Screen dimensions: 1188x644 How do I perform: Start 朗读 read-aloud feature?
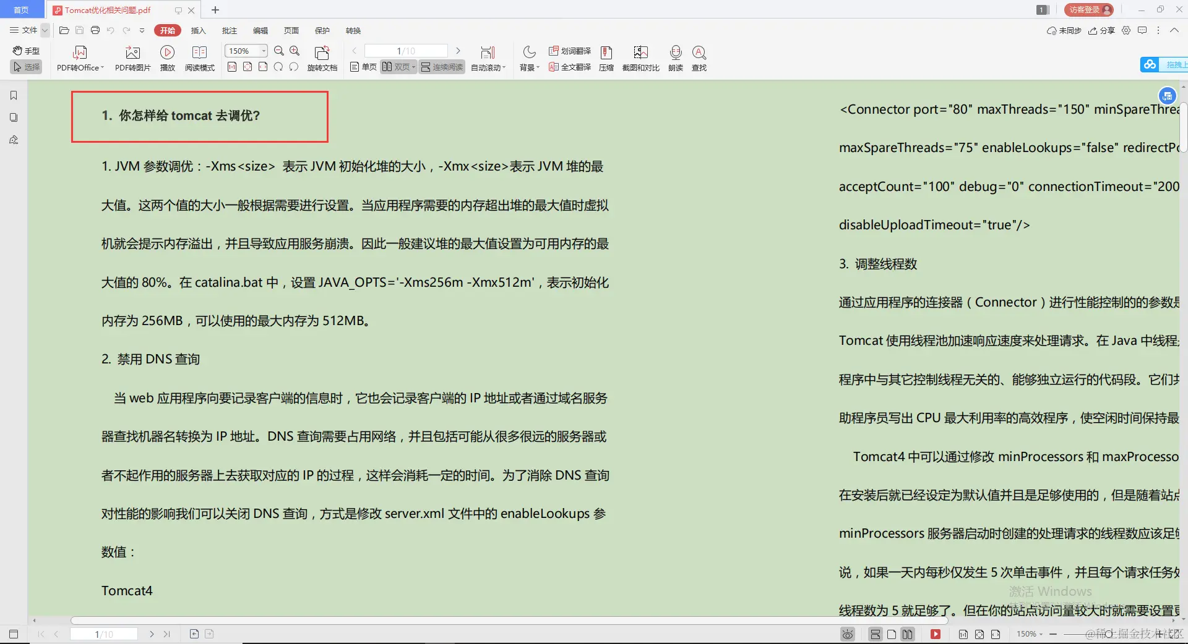[x=675, y=57]
